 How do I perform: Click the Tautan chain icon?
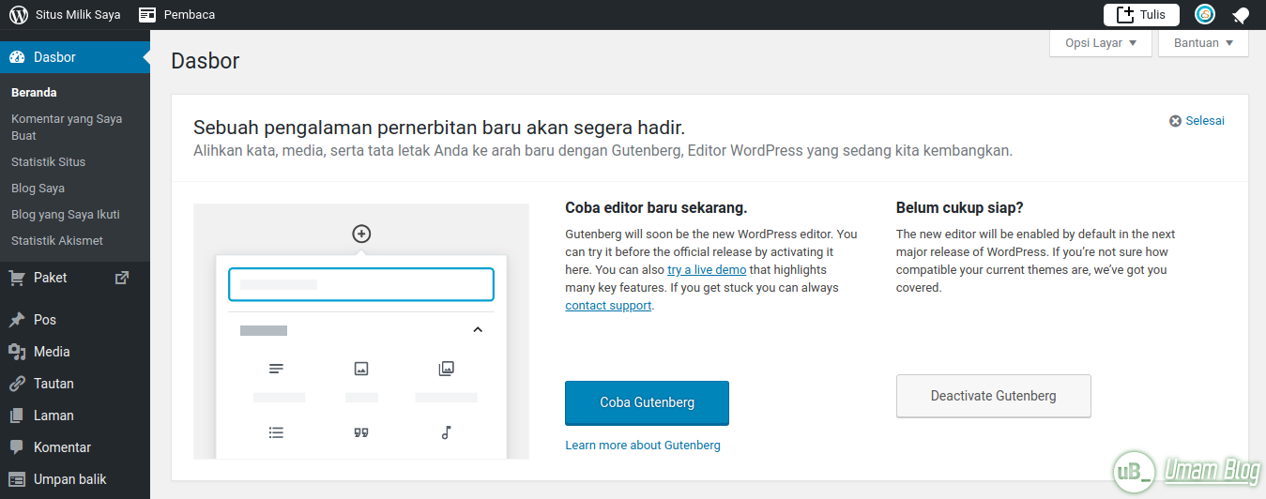tap(17, 384)
